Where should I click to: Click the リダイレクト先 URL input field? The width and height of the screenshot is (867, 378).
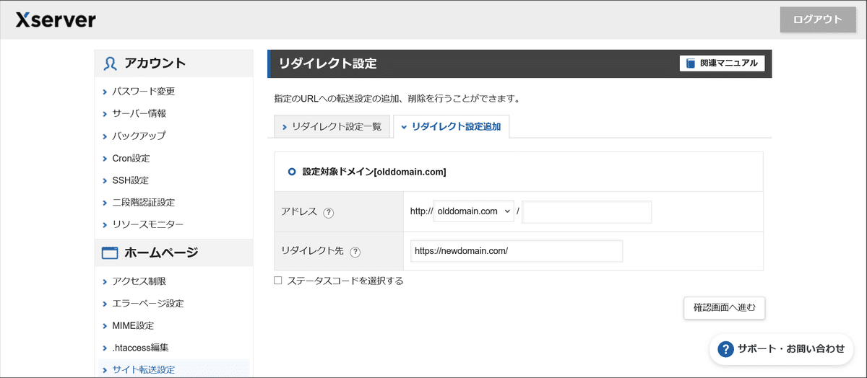pos(516,251)
